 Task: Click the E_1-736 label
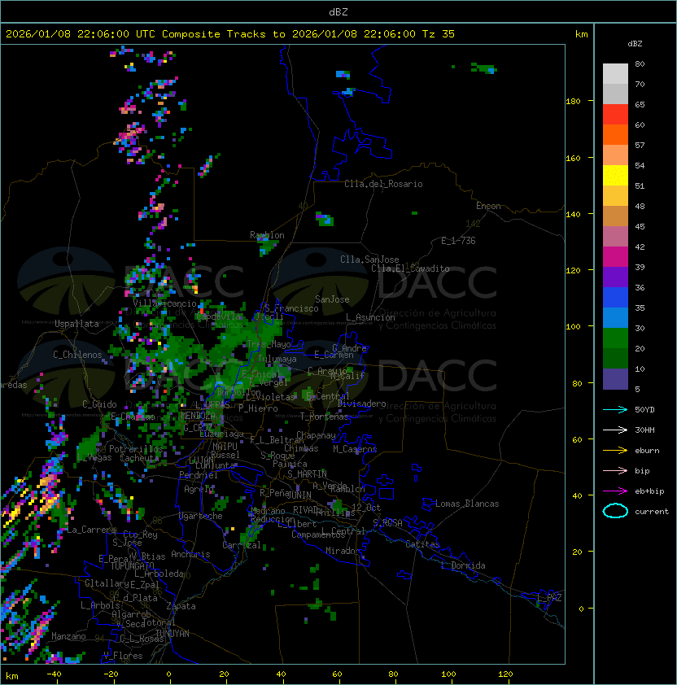tap(458, 241)
